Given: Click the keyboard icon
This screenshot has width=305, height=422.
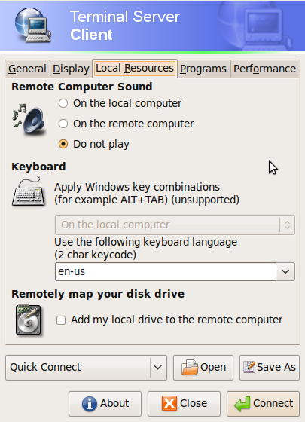Looking at the screenshot, I should (29, 191).
